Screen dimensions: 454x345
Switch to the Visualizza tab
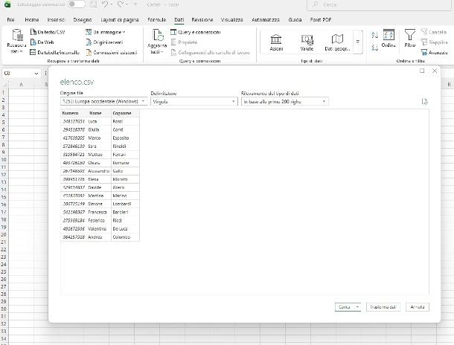(232, 19)
